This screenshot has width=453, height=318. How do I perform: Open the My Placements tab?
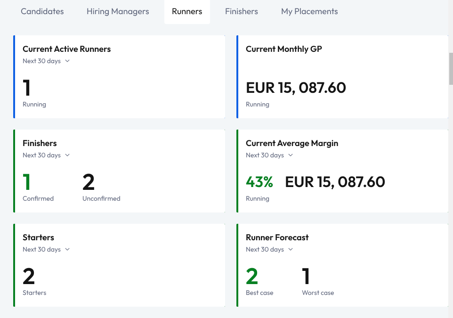[x=309, y=12]
